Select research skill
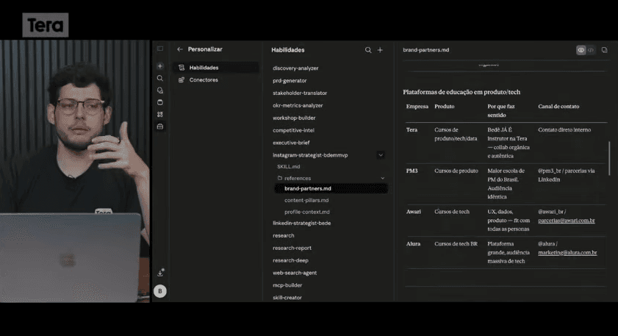 [284, 235]
